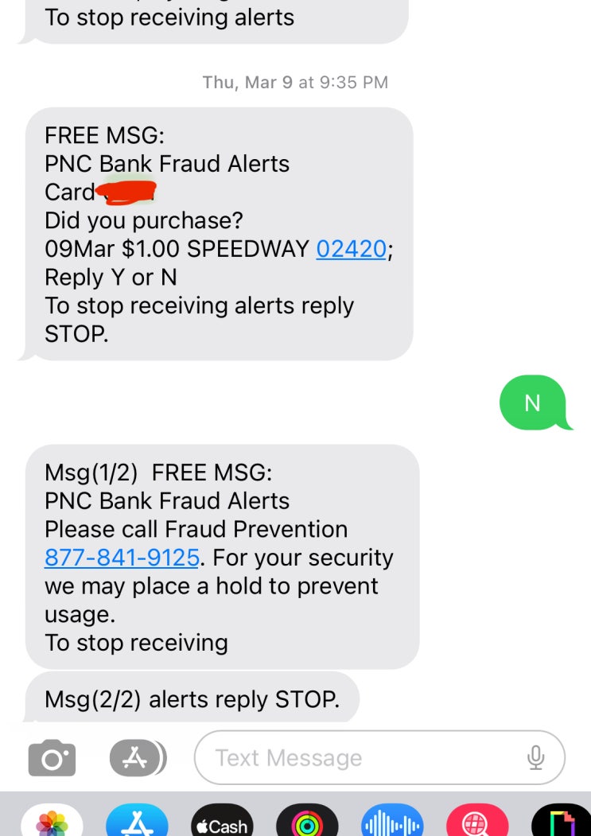Tap the "Did you purchase?" fraud alert message
The width and height of the screenshot is (591, 836).
point(219,235)
